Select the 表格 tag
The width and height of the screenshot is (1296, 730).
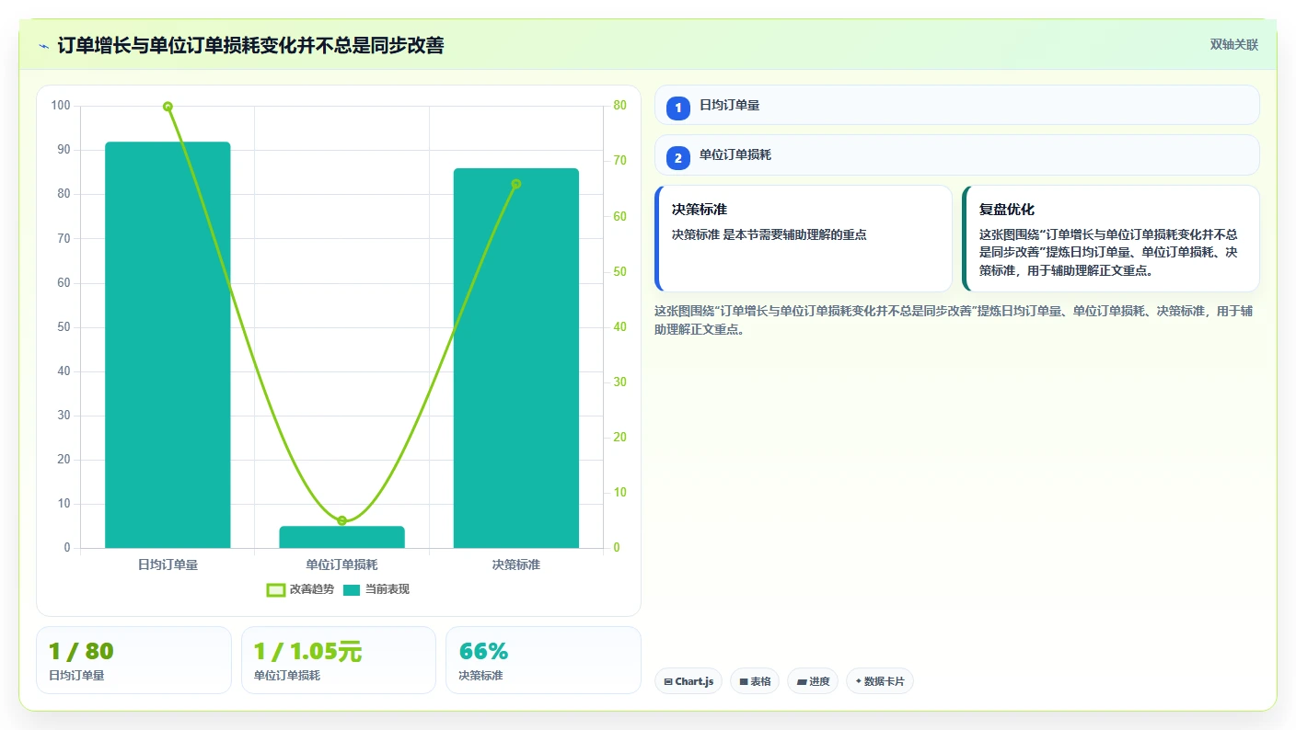click(755, 681)
